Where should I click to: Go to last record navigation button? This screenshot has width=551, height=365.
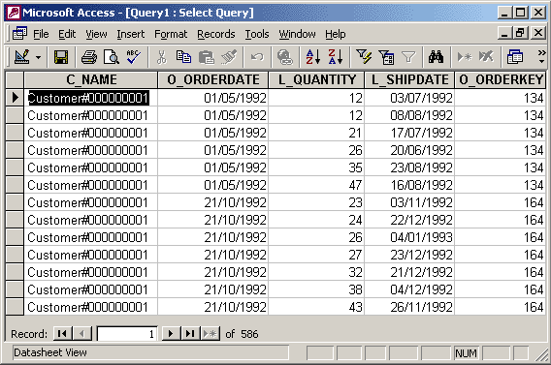[190, 333]
